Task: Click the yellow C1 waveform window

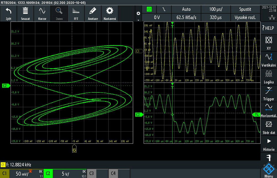Action: pyautogui.click(x=202, y=52)
